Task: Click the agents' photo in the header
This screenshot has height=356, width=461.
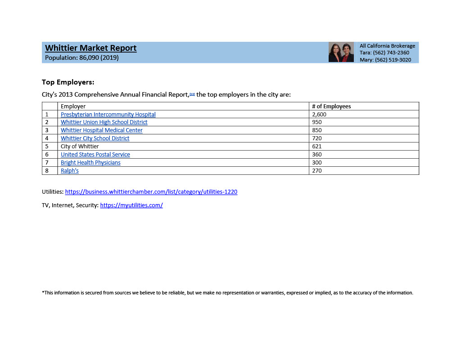Action: [341, 52]
